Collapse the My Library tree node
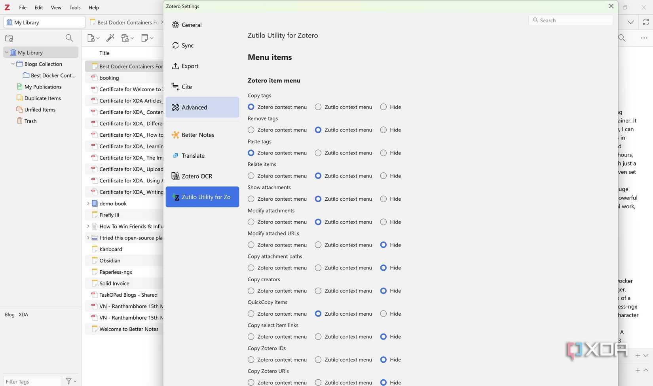Screen dimensions: 653x386 (6, 53)
